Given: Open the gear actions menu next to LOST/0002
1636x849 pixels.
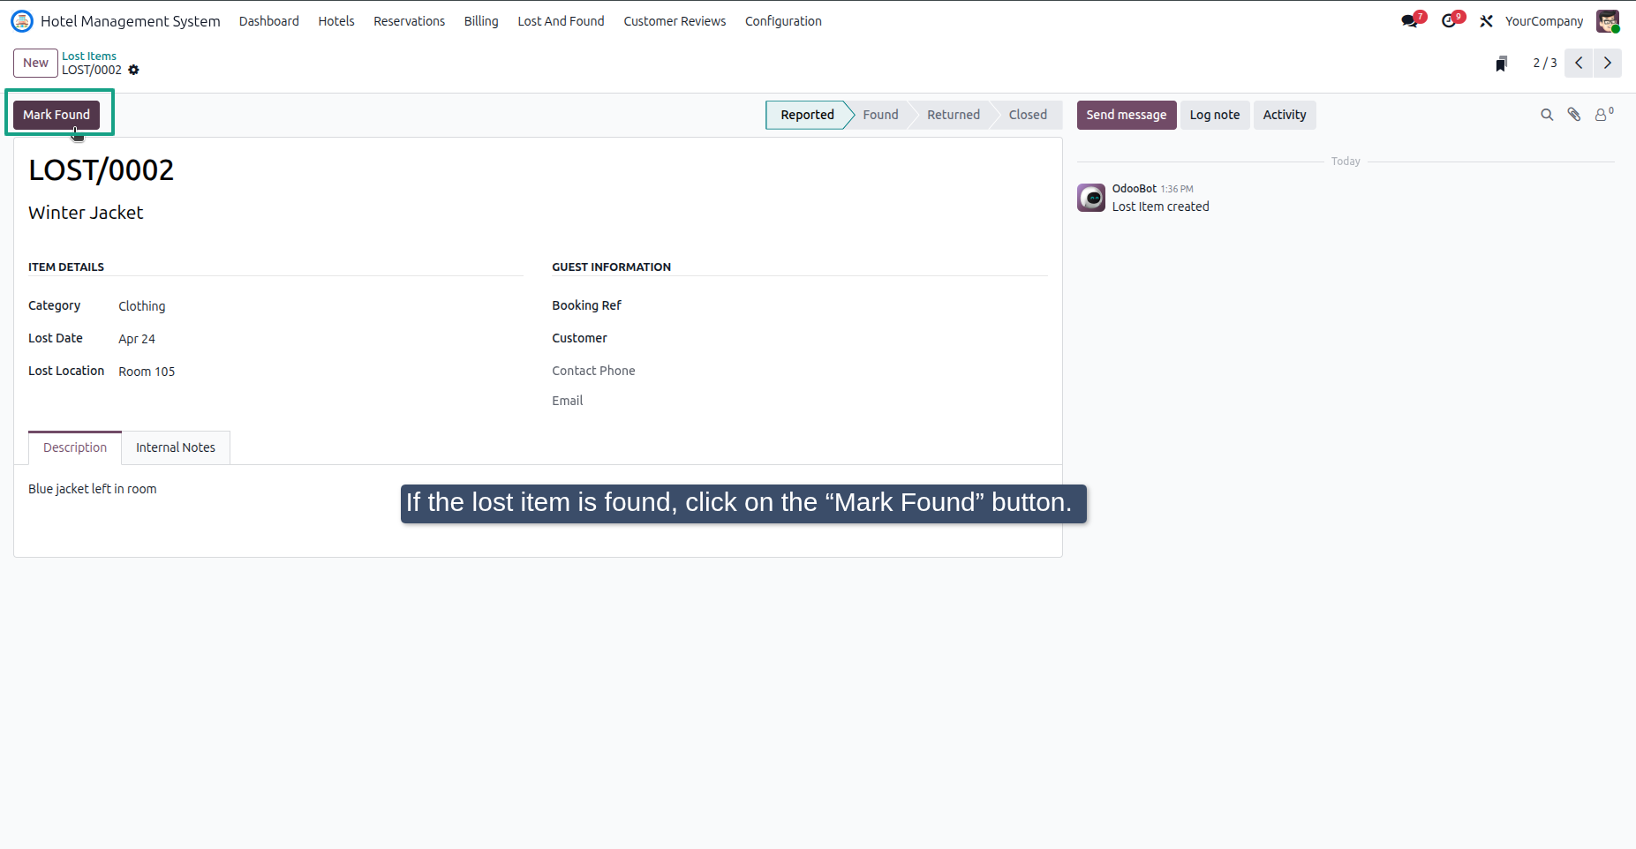Looking at the screenshot, I should pos(134,70).
